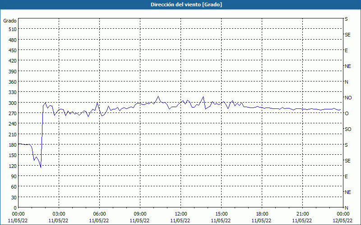Select the 150 y-axis value
The height and width of the screenshot is (225, 361).
coord(13,155)
